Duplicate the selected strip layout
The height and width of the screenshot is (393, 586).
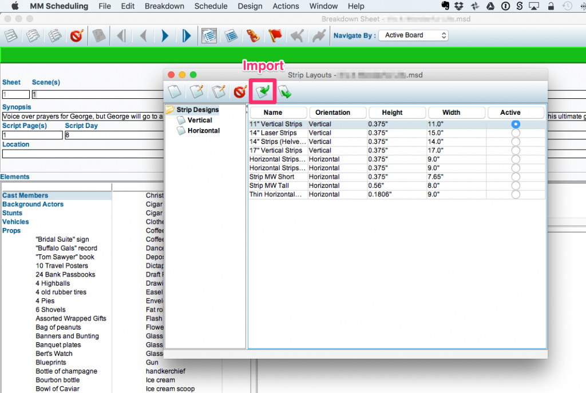218,91
